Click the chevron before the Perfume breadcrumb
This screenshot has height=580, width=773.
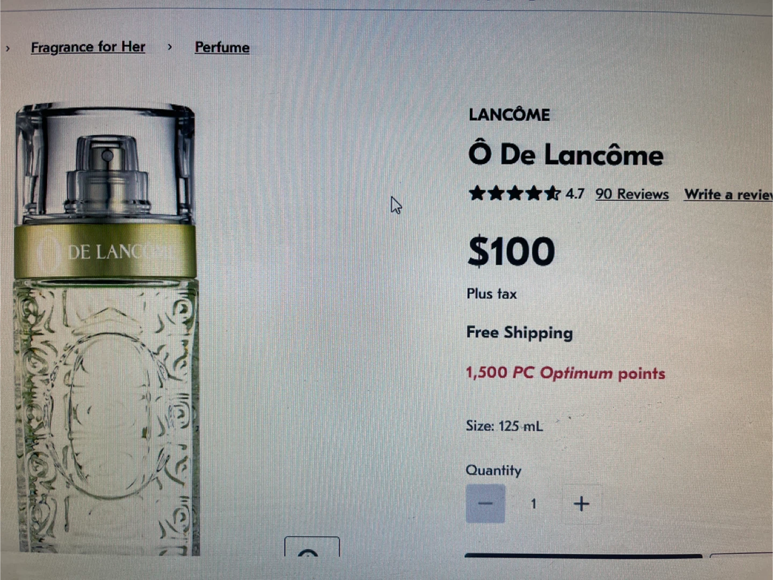(x=170, y=47)
